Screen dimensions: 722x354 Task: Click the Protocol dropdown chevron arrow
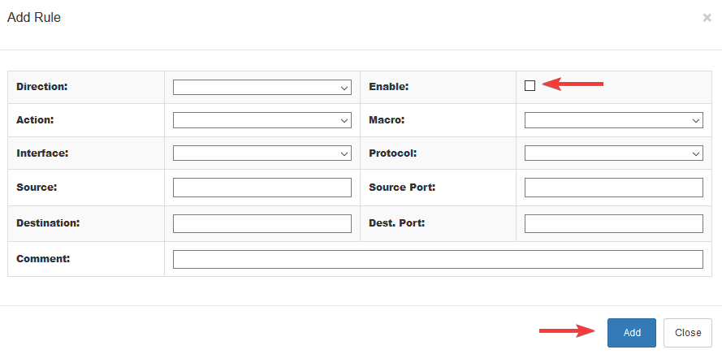(696, 153)
